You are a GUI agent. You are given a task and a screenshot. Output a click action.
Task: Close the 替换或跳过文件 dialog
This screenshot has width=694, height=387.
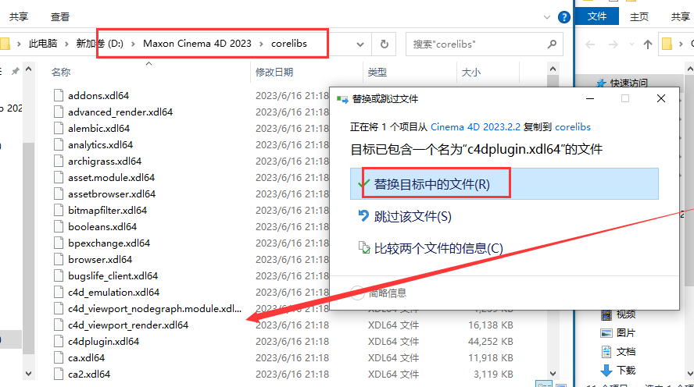(x=661, y=98)
